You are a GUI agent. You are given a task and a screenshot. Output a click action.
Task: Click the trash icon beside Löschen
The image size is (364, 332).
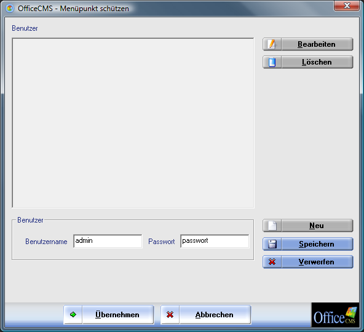click(x=272, y=62)
